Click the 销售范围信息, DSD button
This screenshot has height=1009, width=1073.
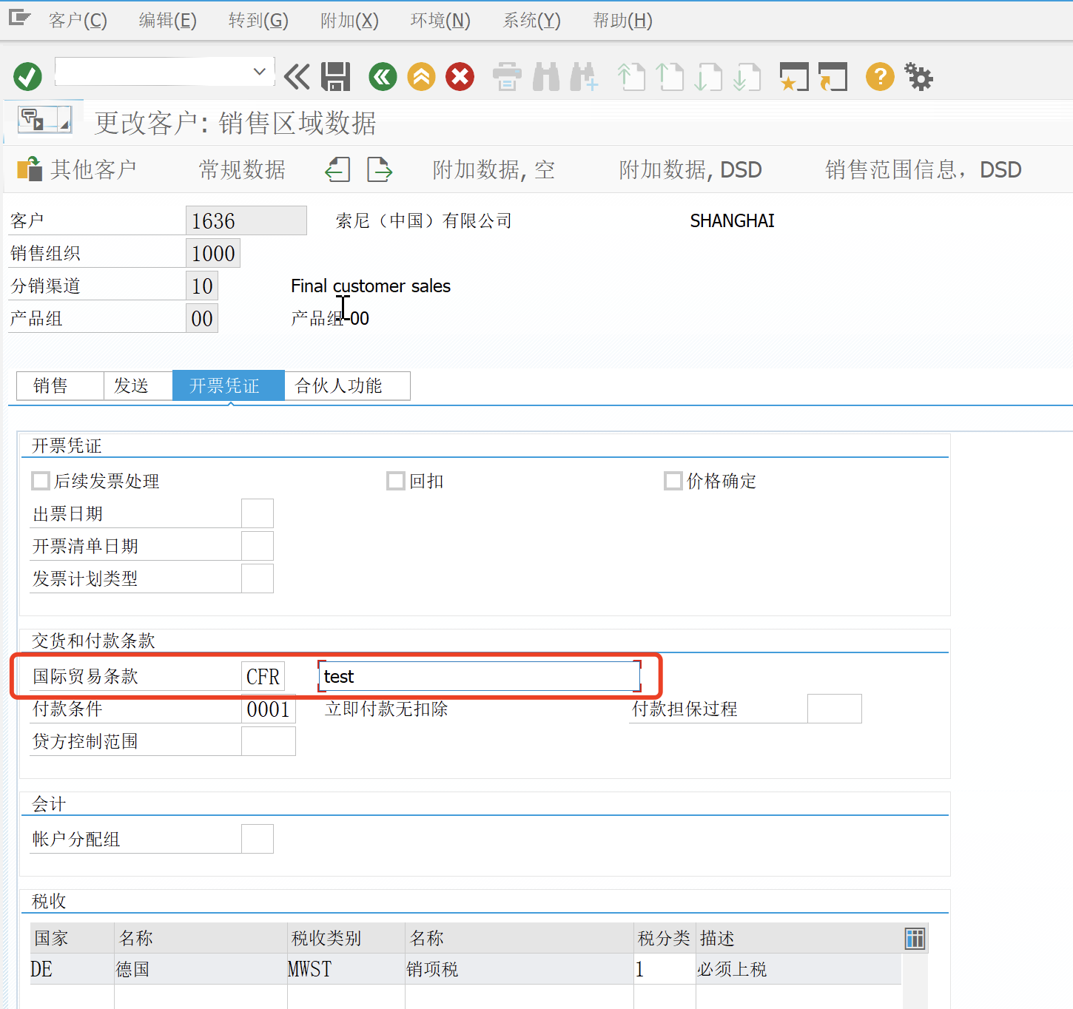924,170
